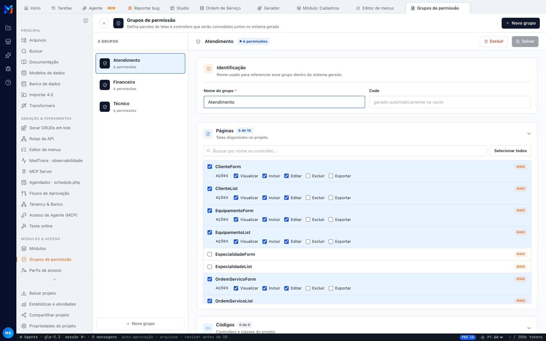Click Selecionar todos button
Screen dimensions: 546x341
click(x=511, y=151)
